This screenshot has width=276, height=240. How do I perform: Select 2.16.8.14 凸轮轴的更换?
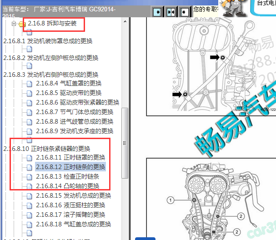pos(68,186)
